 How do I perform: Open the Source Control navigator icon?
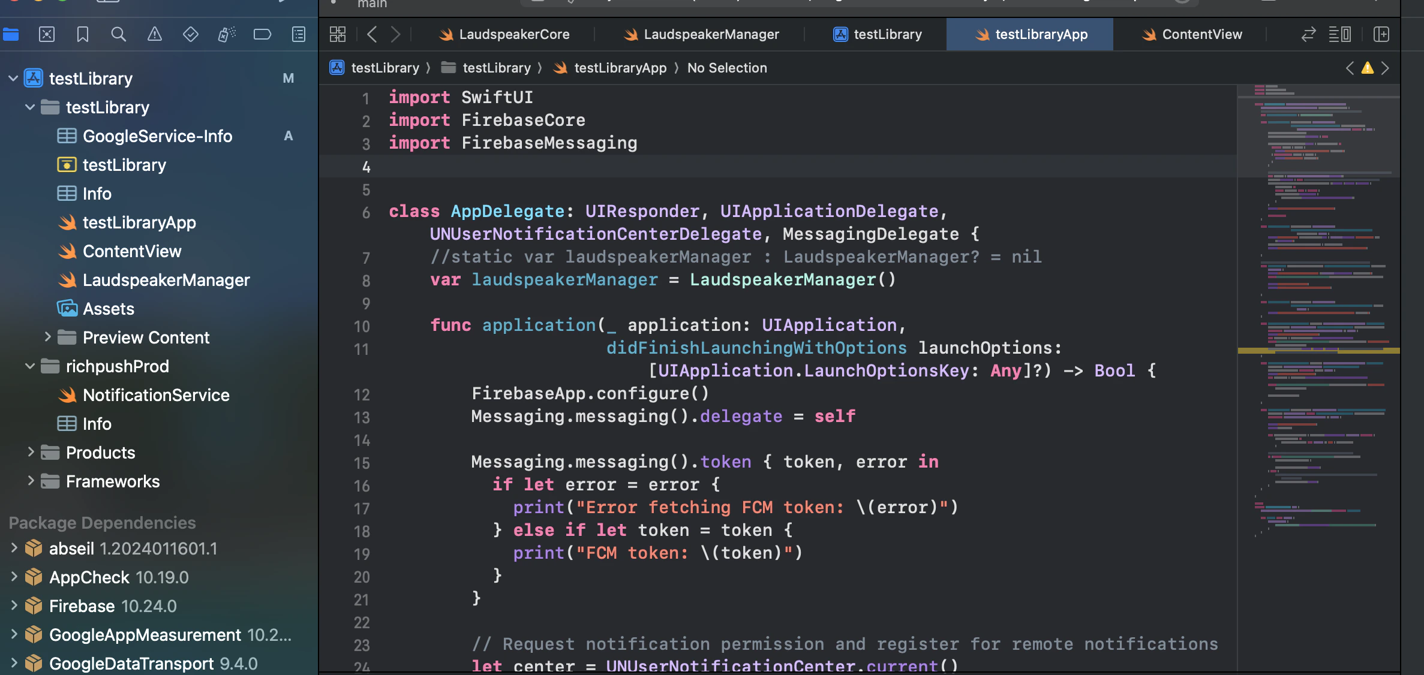tap(47, 34)
